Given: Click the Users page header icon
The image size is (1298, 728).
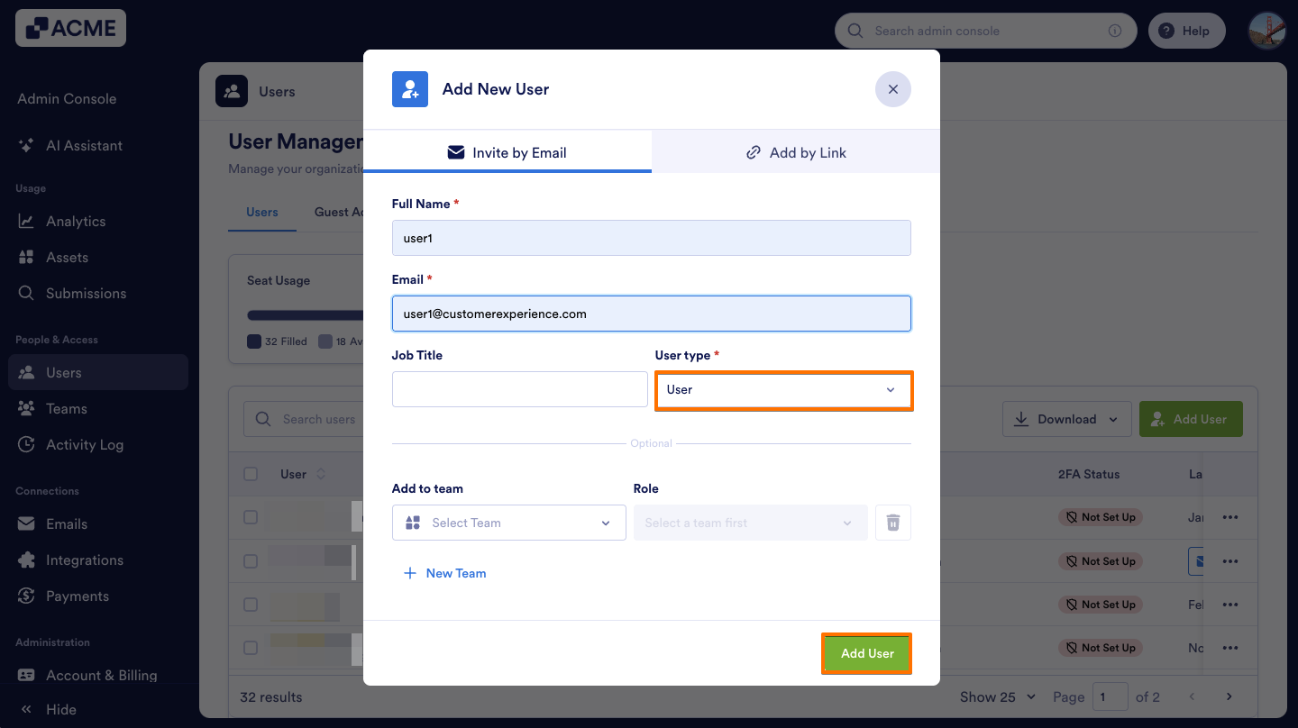Looking at the screenshot, I should click(x=232, y=91).
